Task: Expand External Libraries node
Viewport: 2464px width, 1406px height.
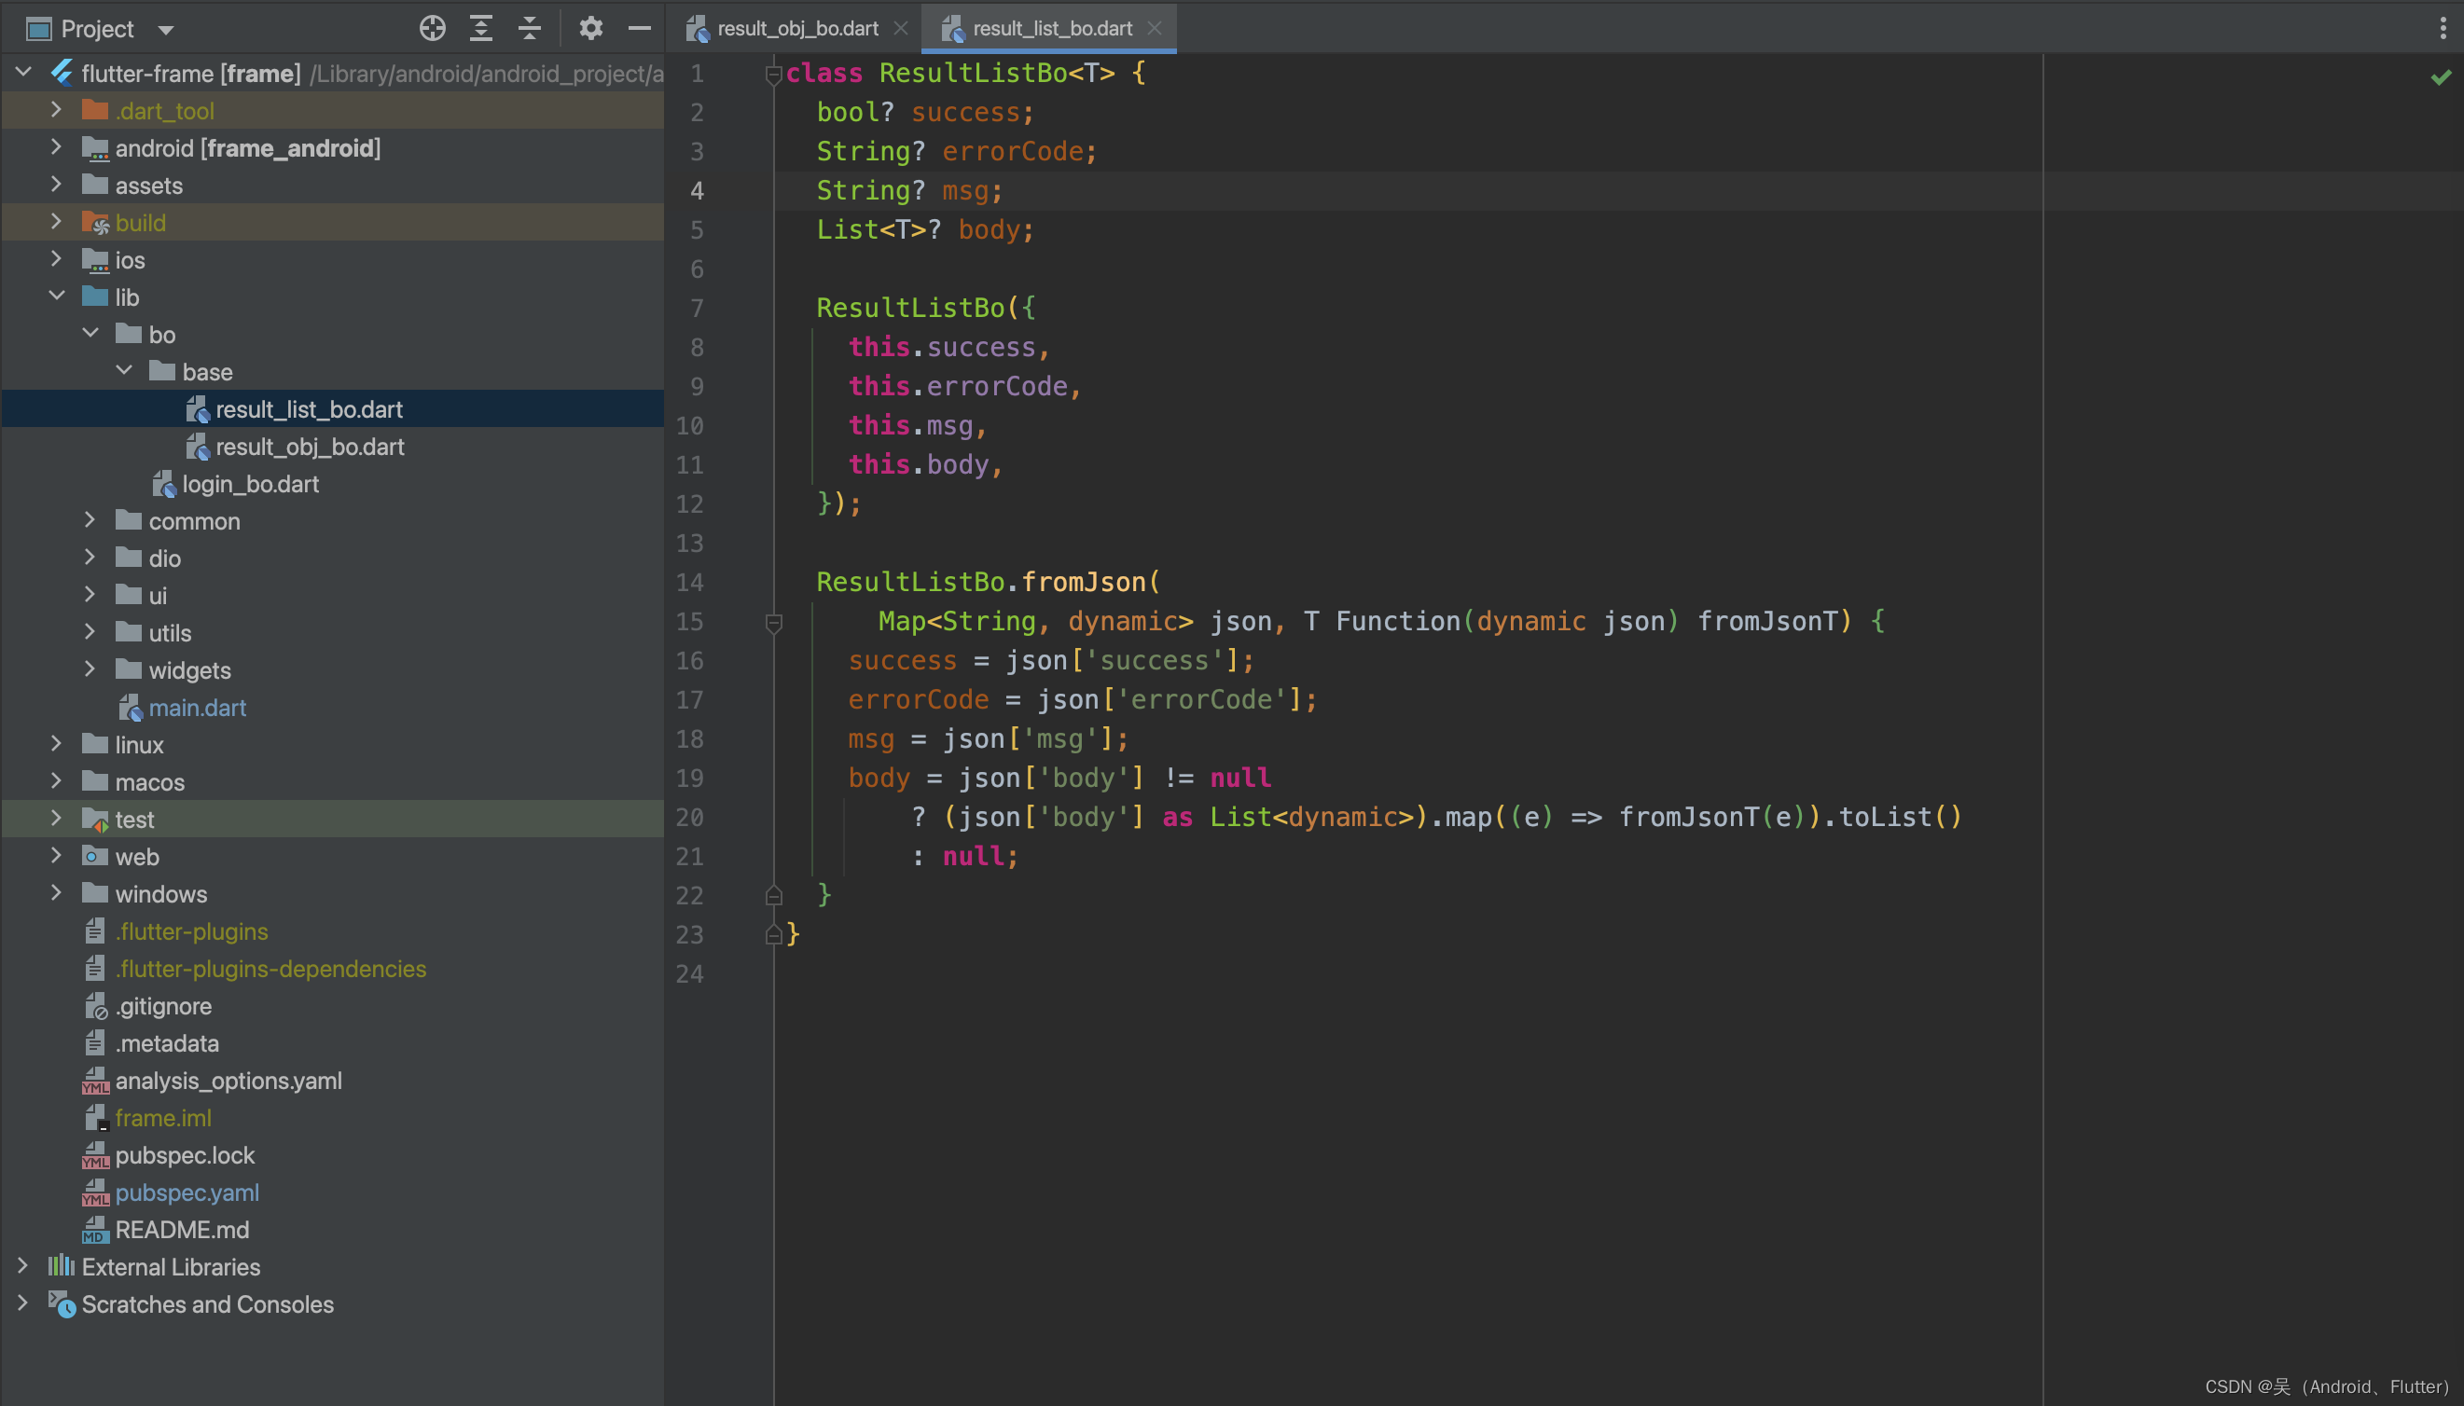Action: (x=22, y=1266)
